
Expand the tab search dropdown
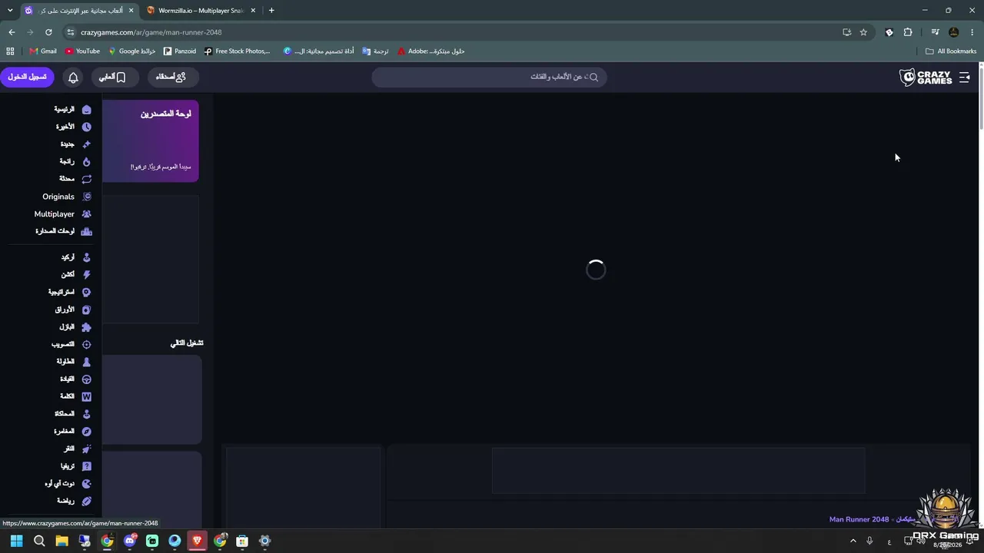click(x=9, y=11)
